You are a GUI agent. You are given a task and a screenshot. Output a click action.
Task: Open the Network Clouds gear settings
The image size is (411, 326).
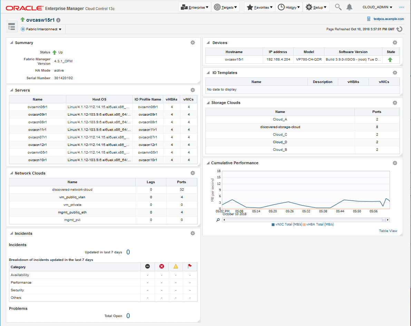coord(193,173)
